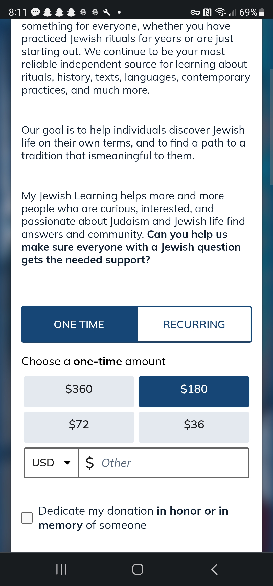Tap the wrench icon in status bar
Screen dimensions: 273x586
click(107, 12)
